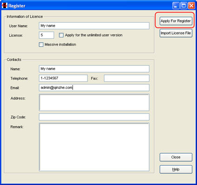197x185 pixels.
Task: Click the 'User Name:' label
Action: pos(18,26)
